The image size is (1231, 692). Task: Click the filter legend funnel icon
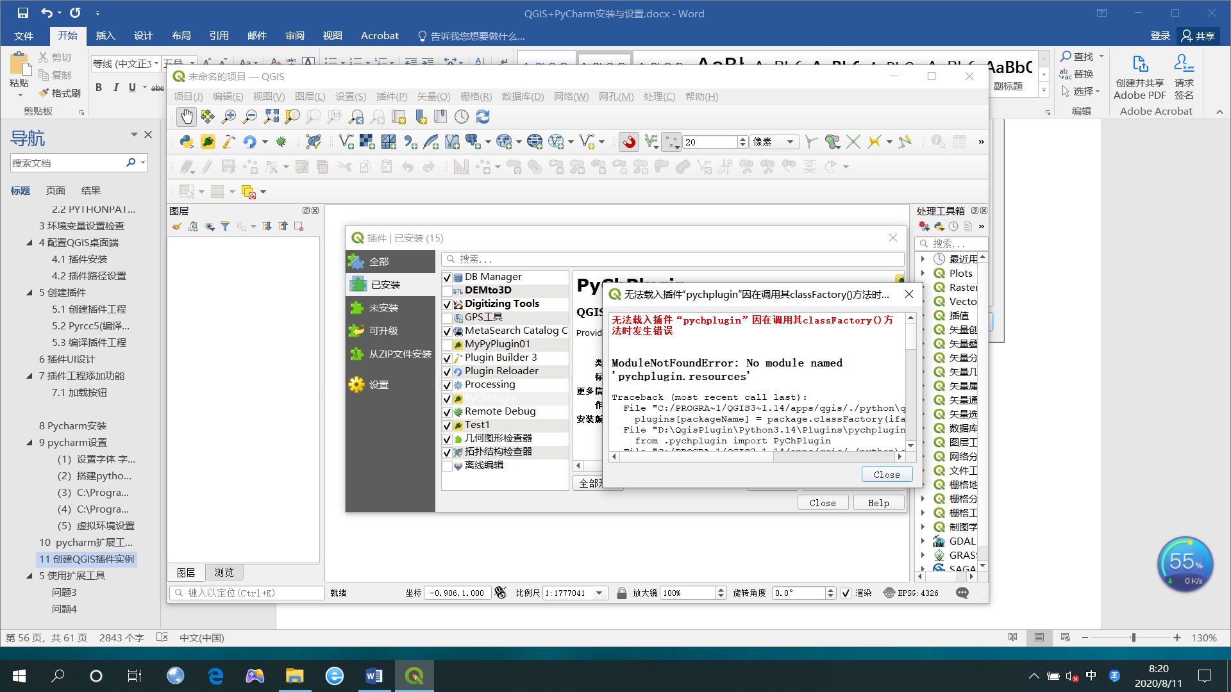pos(225,226)
